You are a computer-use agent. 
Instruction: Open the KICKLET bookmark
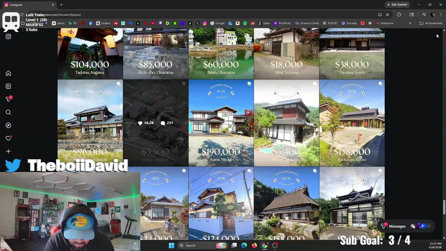330,23
